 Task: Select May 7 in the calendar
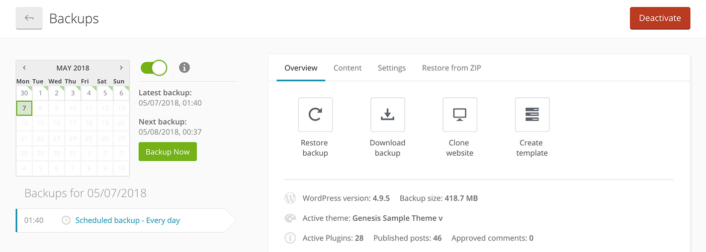[24, 108]
